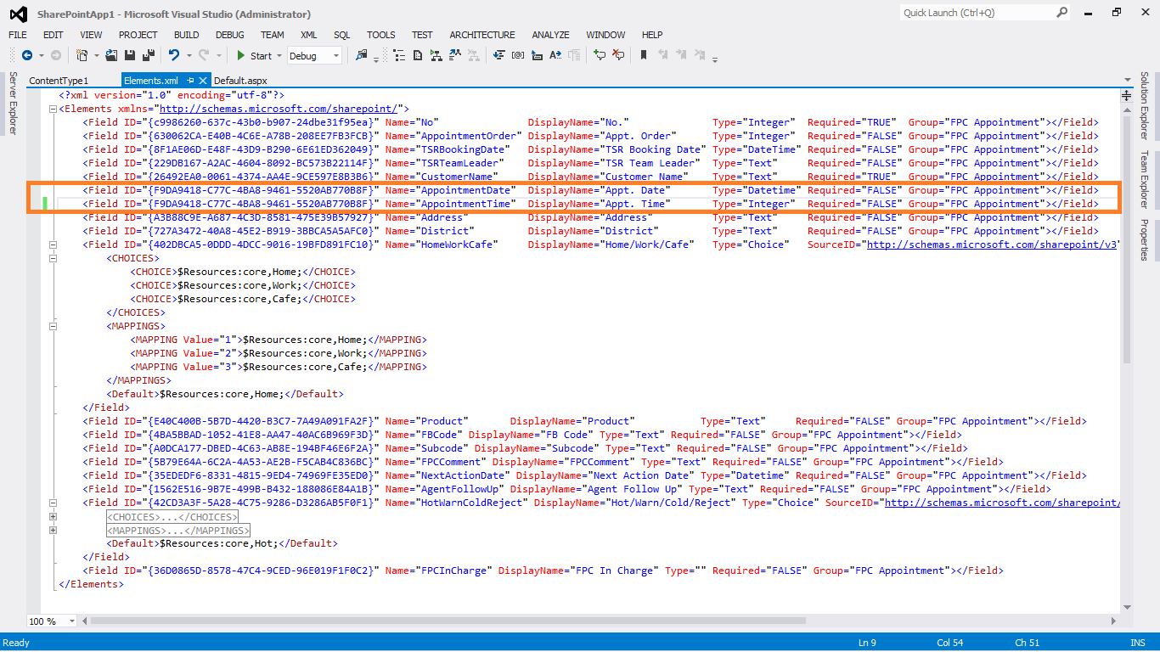Click the Navigate Forward arrow icon

pyautogui.click(x=55, y=55)
